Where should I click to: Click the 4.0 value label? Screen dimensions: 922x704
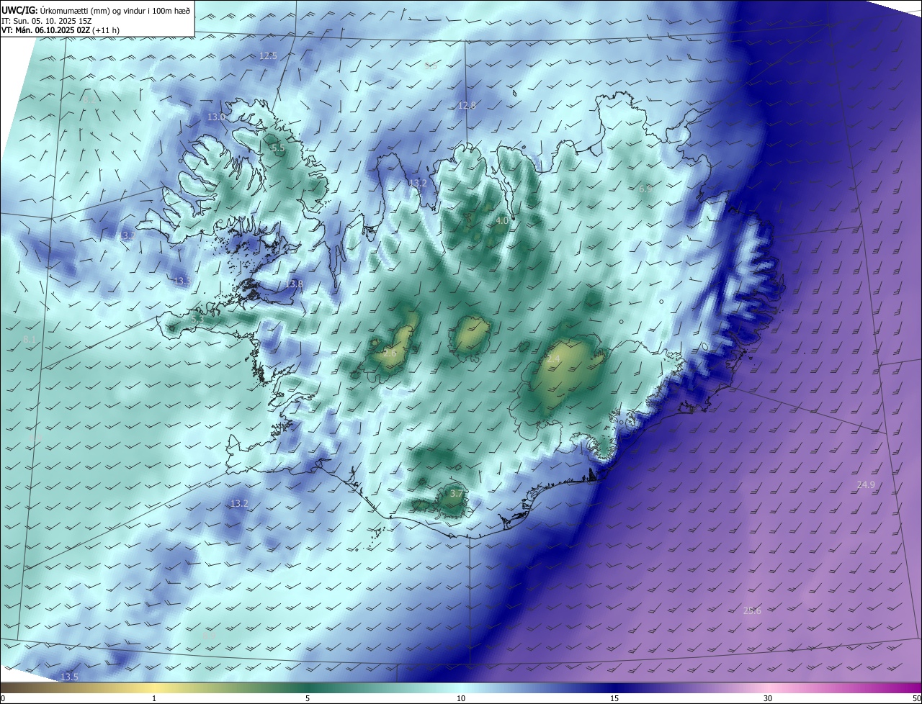pos(502,221)
